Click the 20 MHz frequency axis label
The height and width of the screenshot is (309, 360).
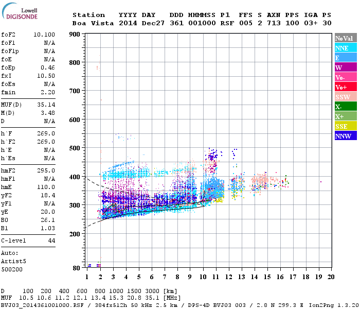tap(331, 277)
